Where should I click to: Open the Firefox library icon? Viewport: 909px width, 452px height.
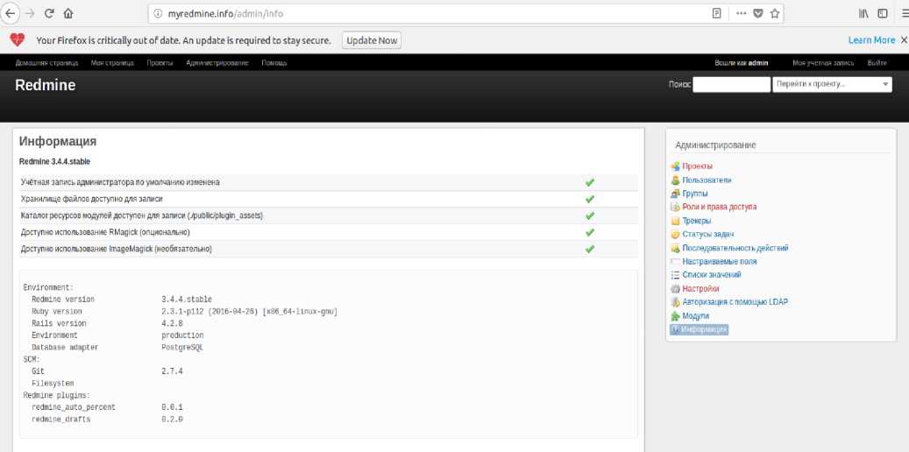click(863, 13)
